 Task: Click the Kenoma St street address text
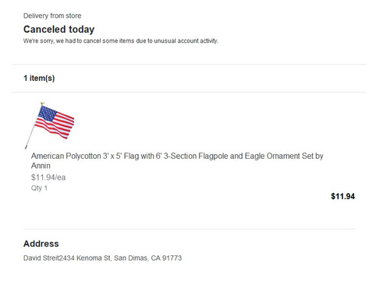click(85, 258)
